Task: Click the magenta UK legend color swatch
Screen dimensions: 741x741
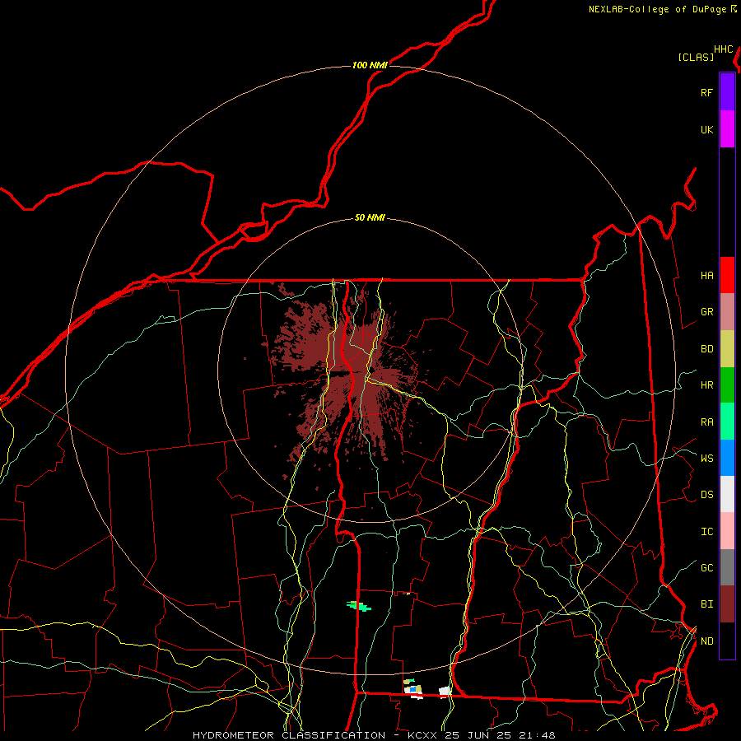Action: [727, 129]
